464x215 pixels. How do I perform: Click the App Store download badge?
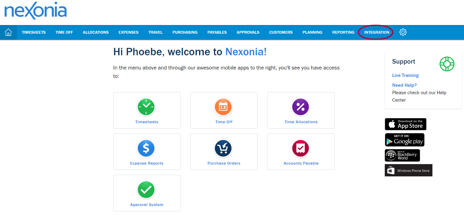(405, 124)
